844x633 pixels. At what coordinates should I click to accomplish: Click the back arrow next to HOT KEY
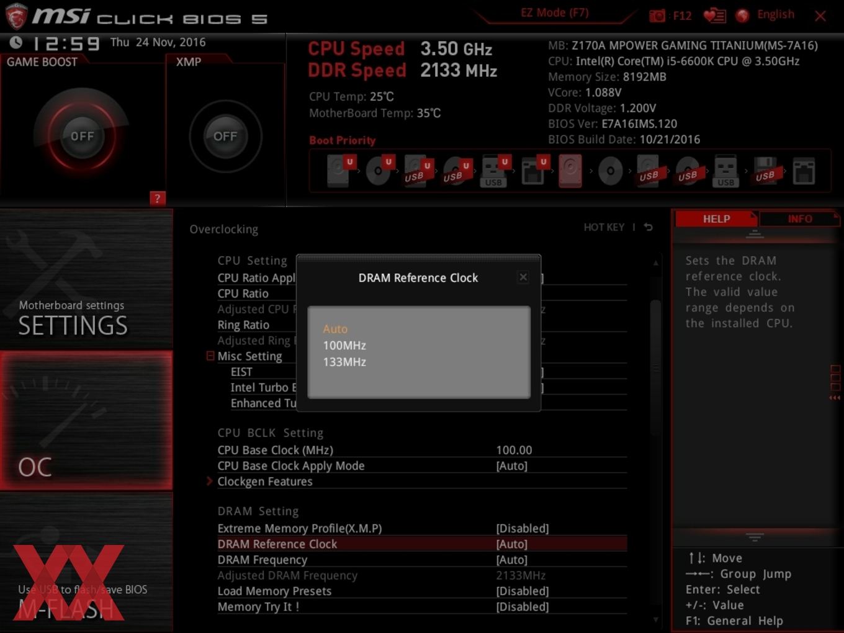(x=648, y=227)
